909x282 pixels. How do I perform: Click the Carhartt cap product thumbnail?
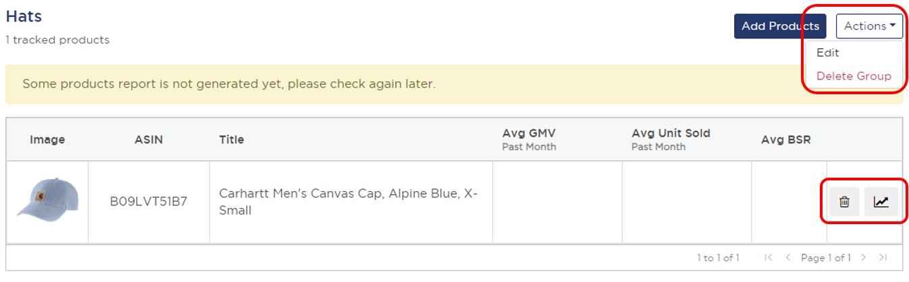(x=47, y=201)
